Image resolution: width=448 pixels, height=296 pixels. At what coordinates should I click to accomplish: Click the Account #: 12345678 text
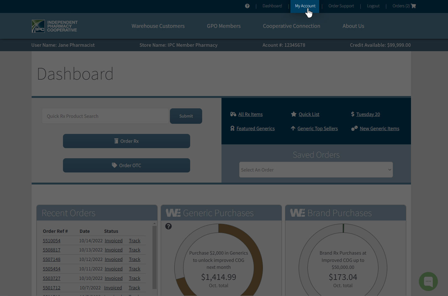[x=284, y=45]
